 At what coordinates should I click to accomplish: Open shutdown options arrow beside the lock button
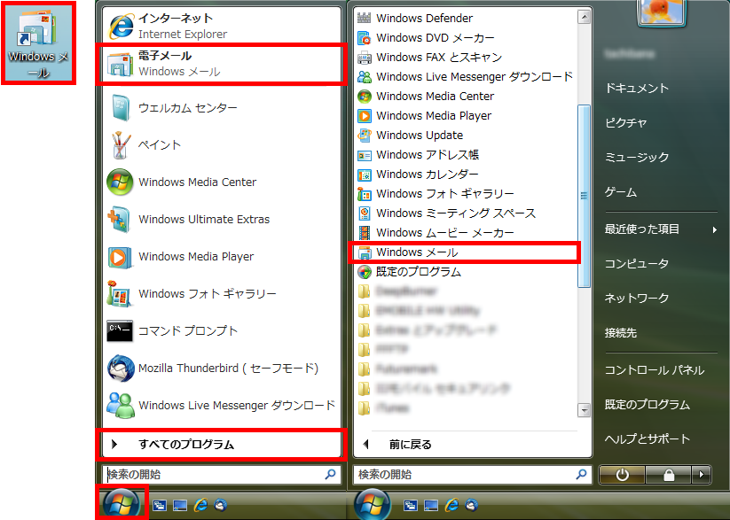tap(702, 475)
